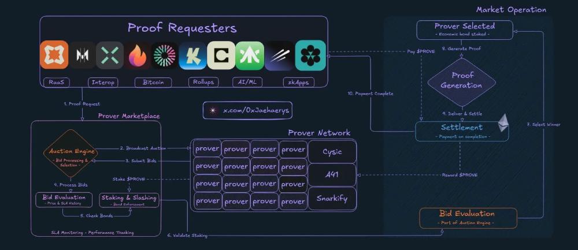Click the Cysic prover box
This screenshot has height=250, width=578.
coord(332,152)
